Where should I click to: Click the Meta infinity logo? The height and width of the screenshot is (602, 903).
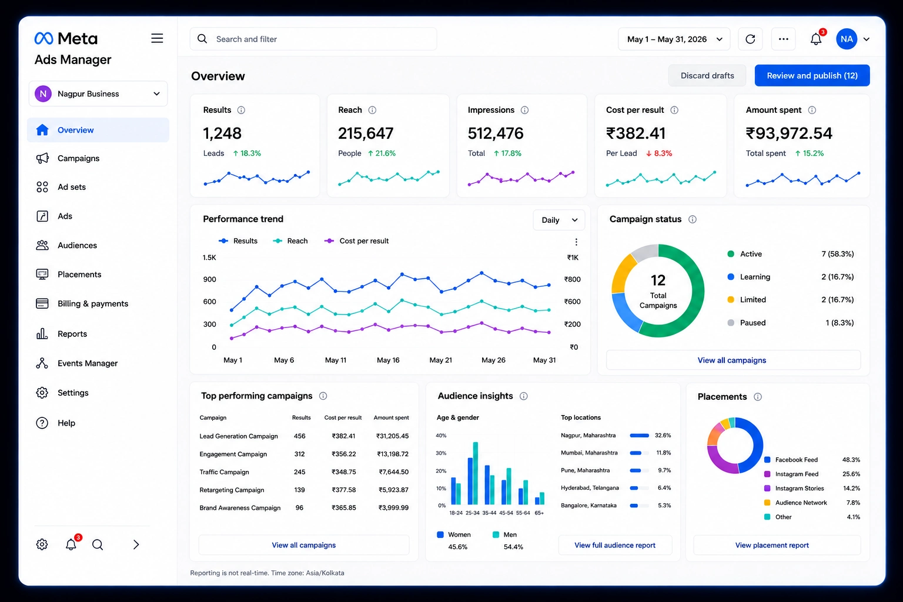[x=44, y=38]
